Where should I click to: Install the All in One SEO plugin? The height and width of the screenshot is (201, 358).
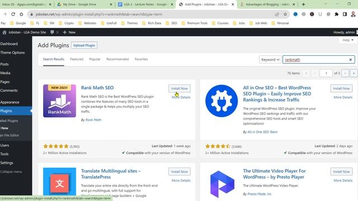[341, 88]
